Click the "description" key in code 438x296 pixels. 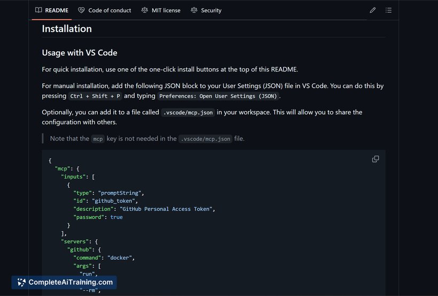(93, 209)
